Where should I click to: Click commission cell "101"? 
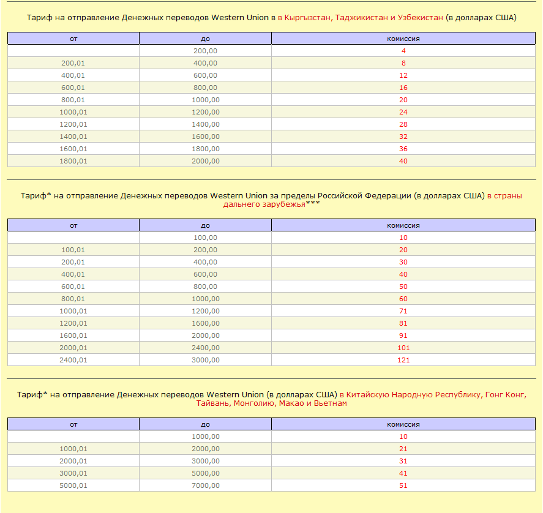(403, 348)
